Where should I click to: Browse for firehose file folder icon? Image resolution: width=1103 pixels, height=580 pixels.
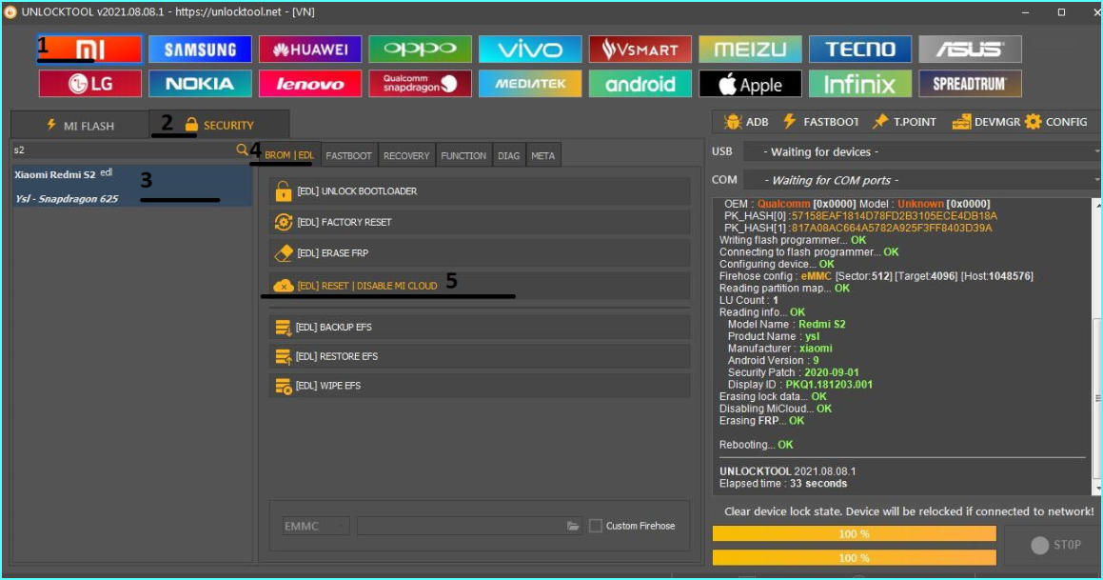[573, 526]
